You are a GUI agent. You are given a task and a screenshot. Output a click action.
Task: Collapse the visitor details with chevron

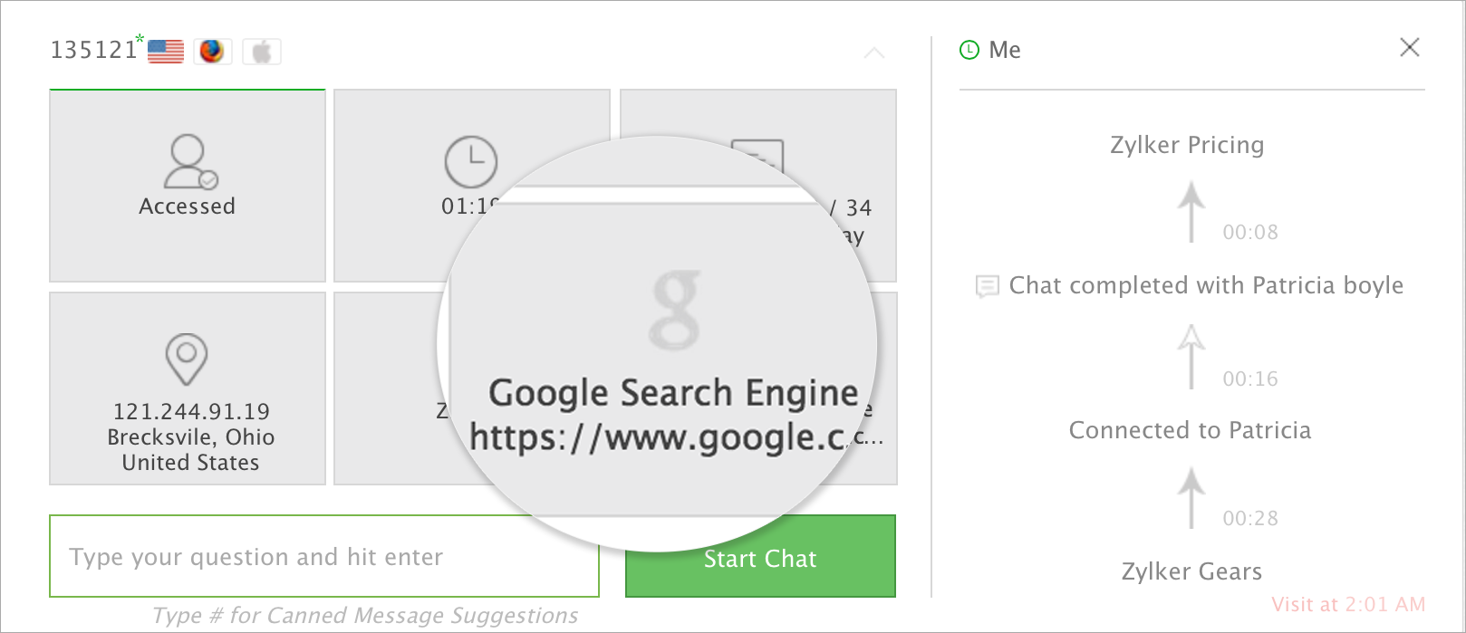874,53
